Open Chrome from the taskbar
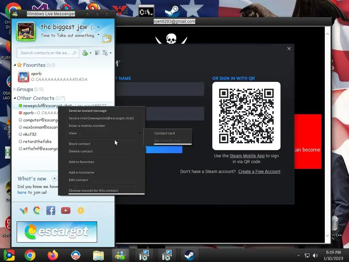Image resolution: width=349 pixels, height=262 pixels. 30,255
